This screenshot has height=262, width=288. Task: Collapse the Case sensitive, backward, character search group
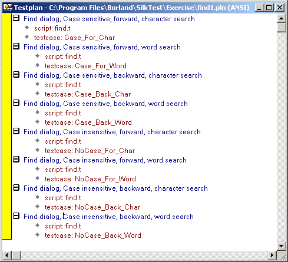click(x=16, y=75)
